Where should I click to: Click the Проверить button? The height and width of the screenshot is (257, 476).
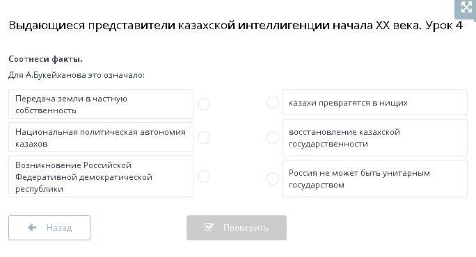[237, 228]
